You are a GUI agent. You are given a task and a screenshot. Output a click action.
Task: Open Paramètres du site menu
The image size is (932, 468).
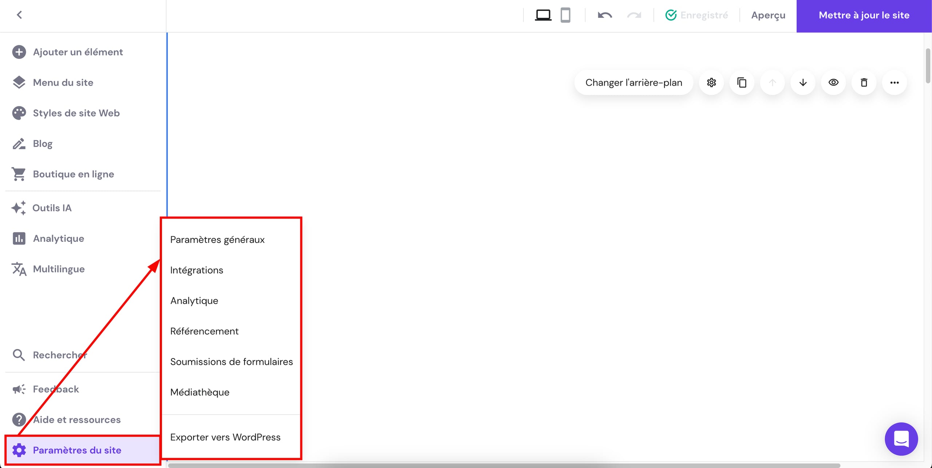[77, 450]
